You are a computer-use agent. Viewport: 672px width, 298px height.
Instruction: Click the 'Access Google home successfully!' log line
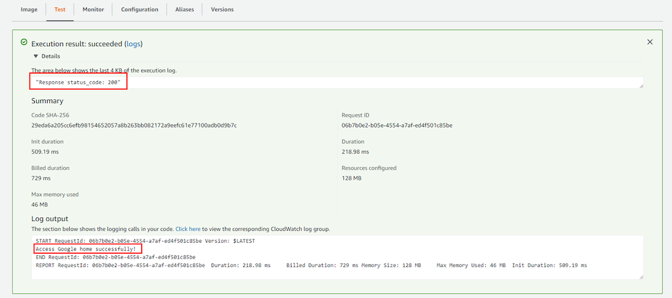(x=85, y=249)
